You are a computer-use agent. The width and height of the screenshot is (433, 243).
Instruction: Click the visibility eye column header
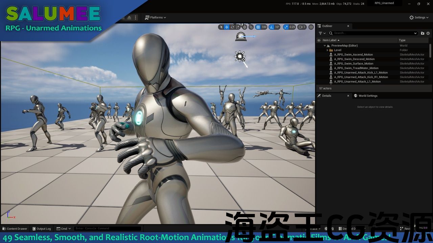319,40
